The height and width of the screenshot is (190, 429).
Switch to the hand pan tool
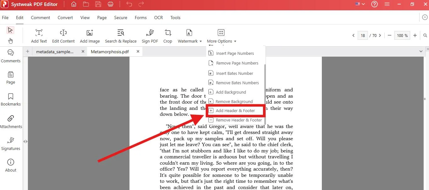coord(10,41)
